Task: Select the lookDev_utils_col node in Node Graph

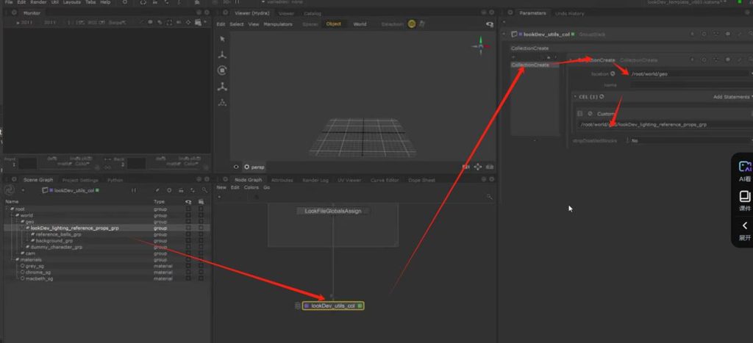Action: [333, 306]
